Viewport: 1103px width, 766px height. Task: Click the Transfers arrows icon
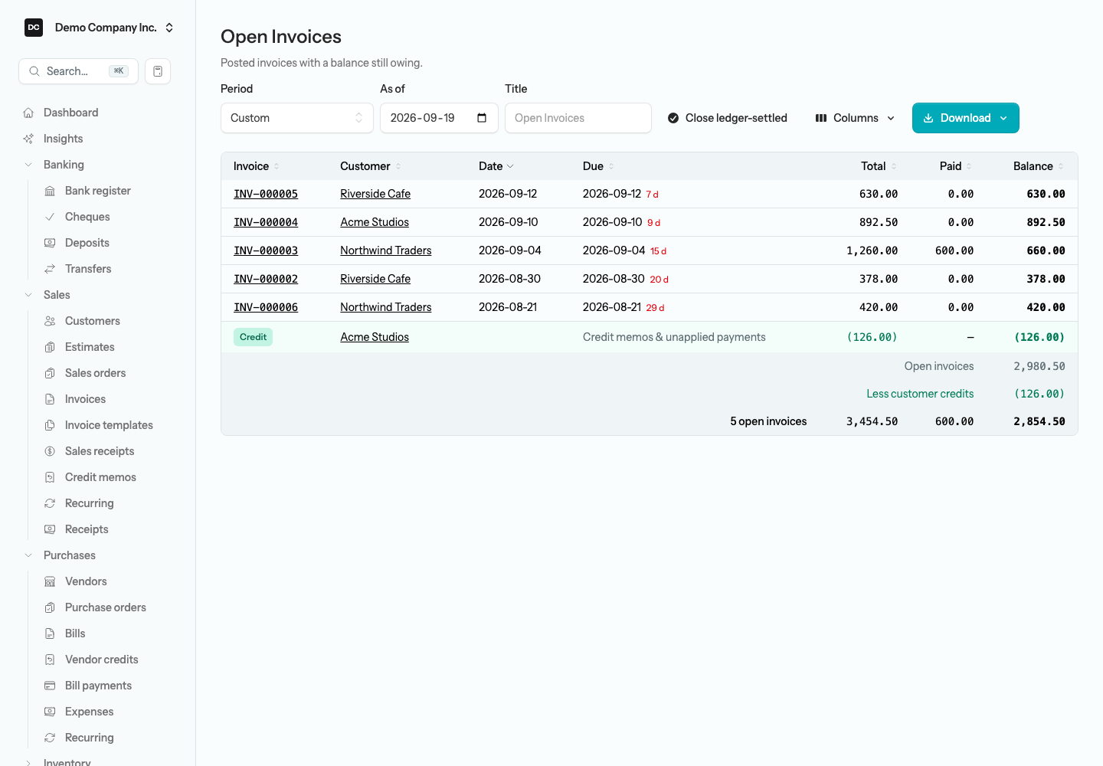tap(50, 269)
